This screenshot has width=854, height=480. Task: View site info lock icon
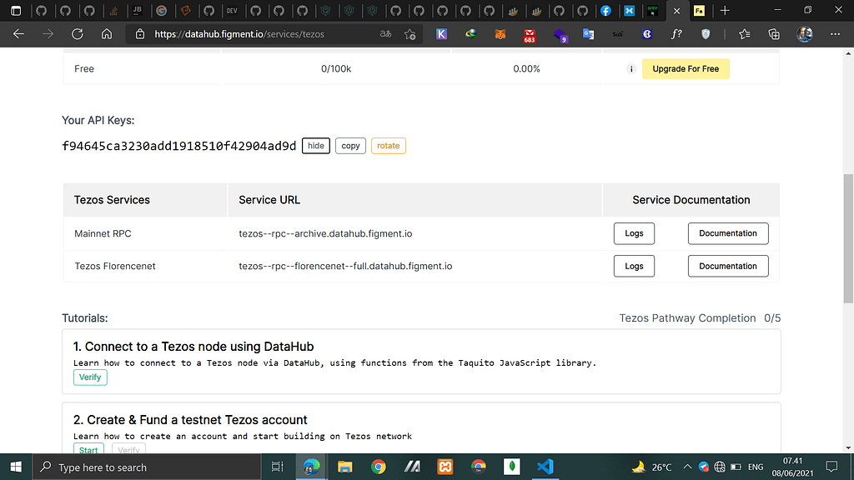point(140,33)
